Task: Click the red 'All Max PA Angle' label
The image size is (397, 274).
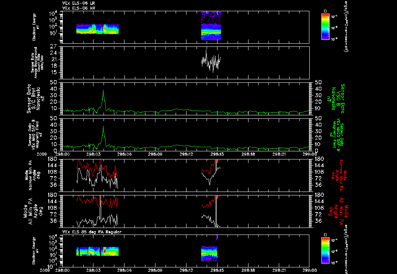Action: click(338, 211)
